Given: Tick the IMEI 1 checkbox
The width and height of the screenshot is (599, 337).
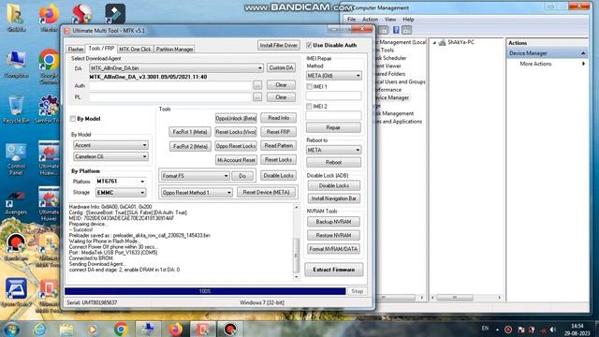Looking at the screenshot, I should click(309, 87).
